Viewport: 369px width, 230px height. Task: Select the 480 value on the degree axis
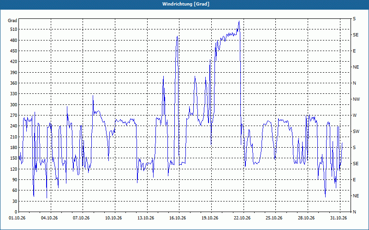14,40
